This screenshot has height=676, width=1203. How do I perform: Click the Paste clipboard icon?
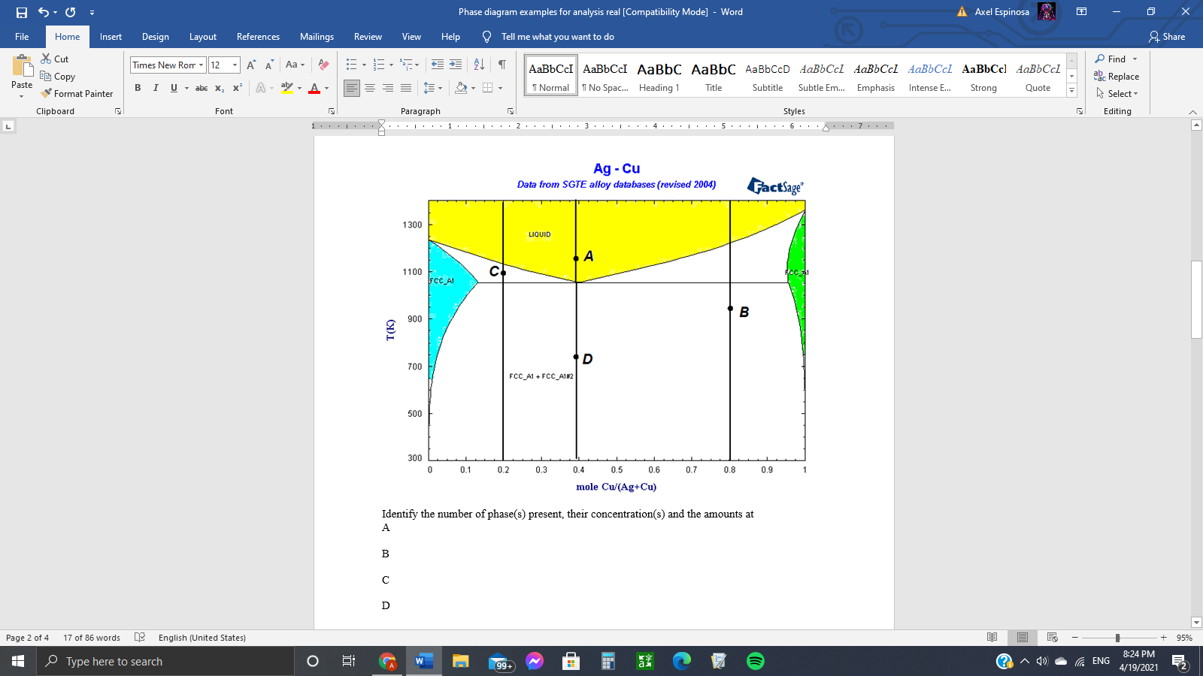pos(22,67)
